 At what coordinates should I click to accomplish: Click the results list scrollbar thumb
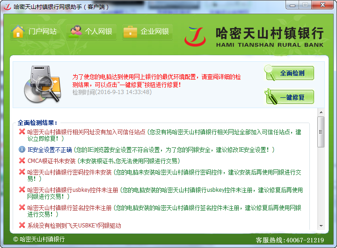[x=321, y=132]
